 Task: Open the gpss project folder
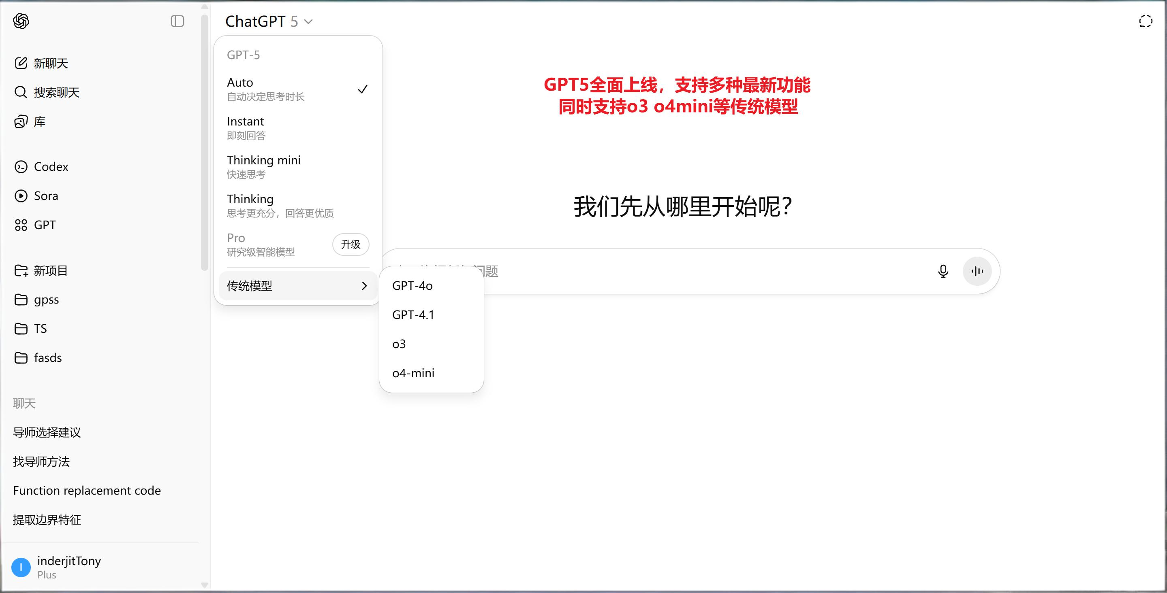pyautogui.click(x=46, y=300)
